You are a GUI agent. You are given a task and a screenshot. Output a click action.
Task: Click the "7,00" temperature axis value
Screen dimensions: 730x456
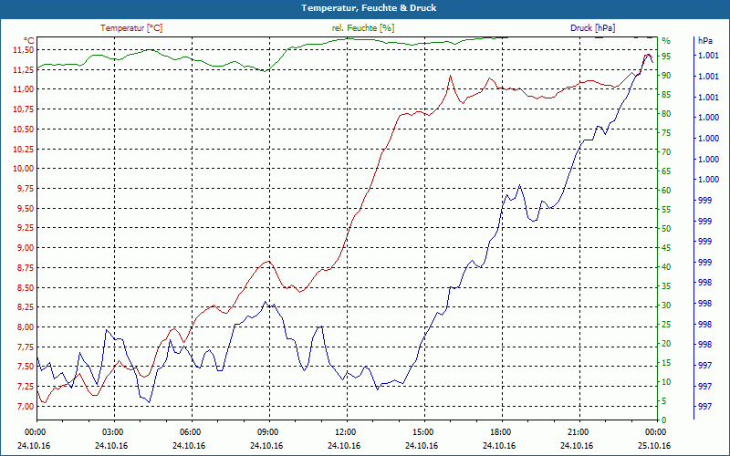[26, 406]
